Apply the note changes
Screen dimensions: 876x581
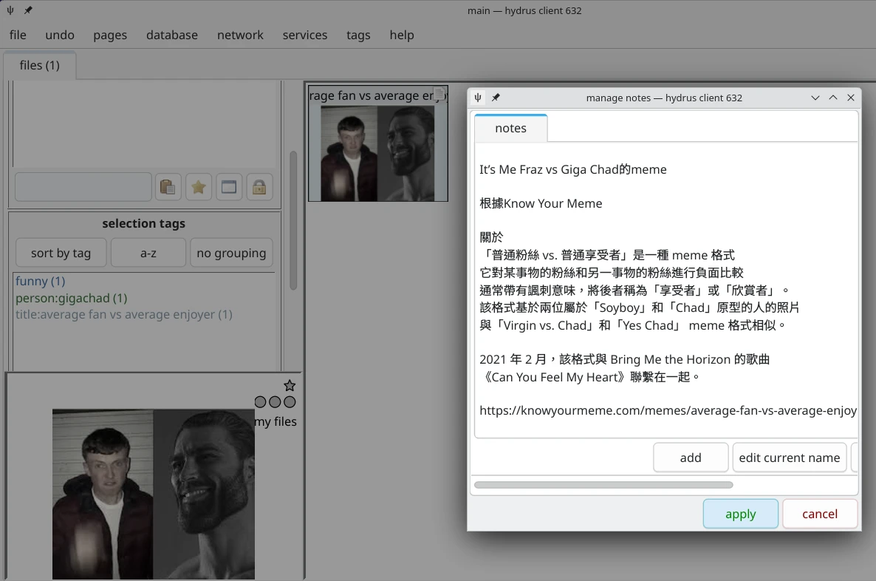740,513
